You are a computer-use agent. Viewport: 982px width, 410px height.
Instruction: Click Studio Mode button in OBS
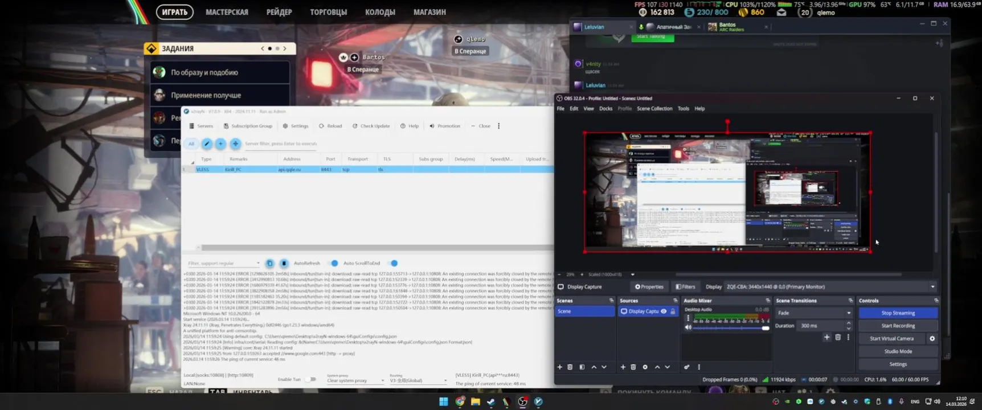[x=898, y=351]
